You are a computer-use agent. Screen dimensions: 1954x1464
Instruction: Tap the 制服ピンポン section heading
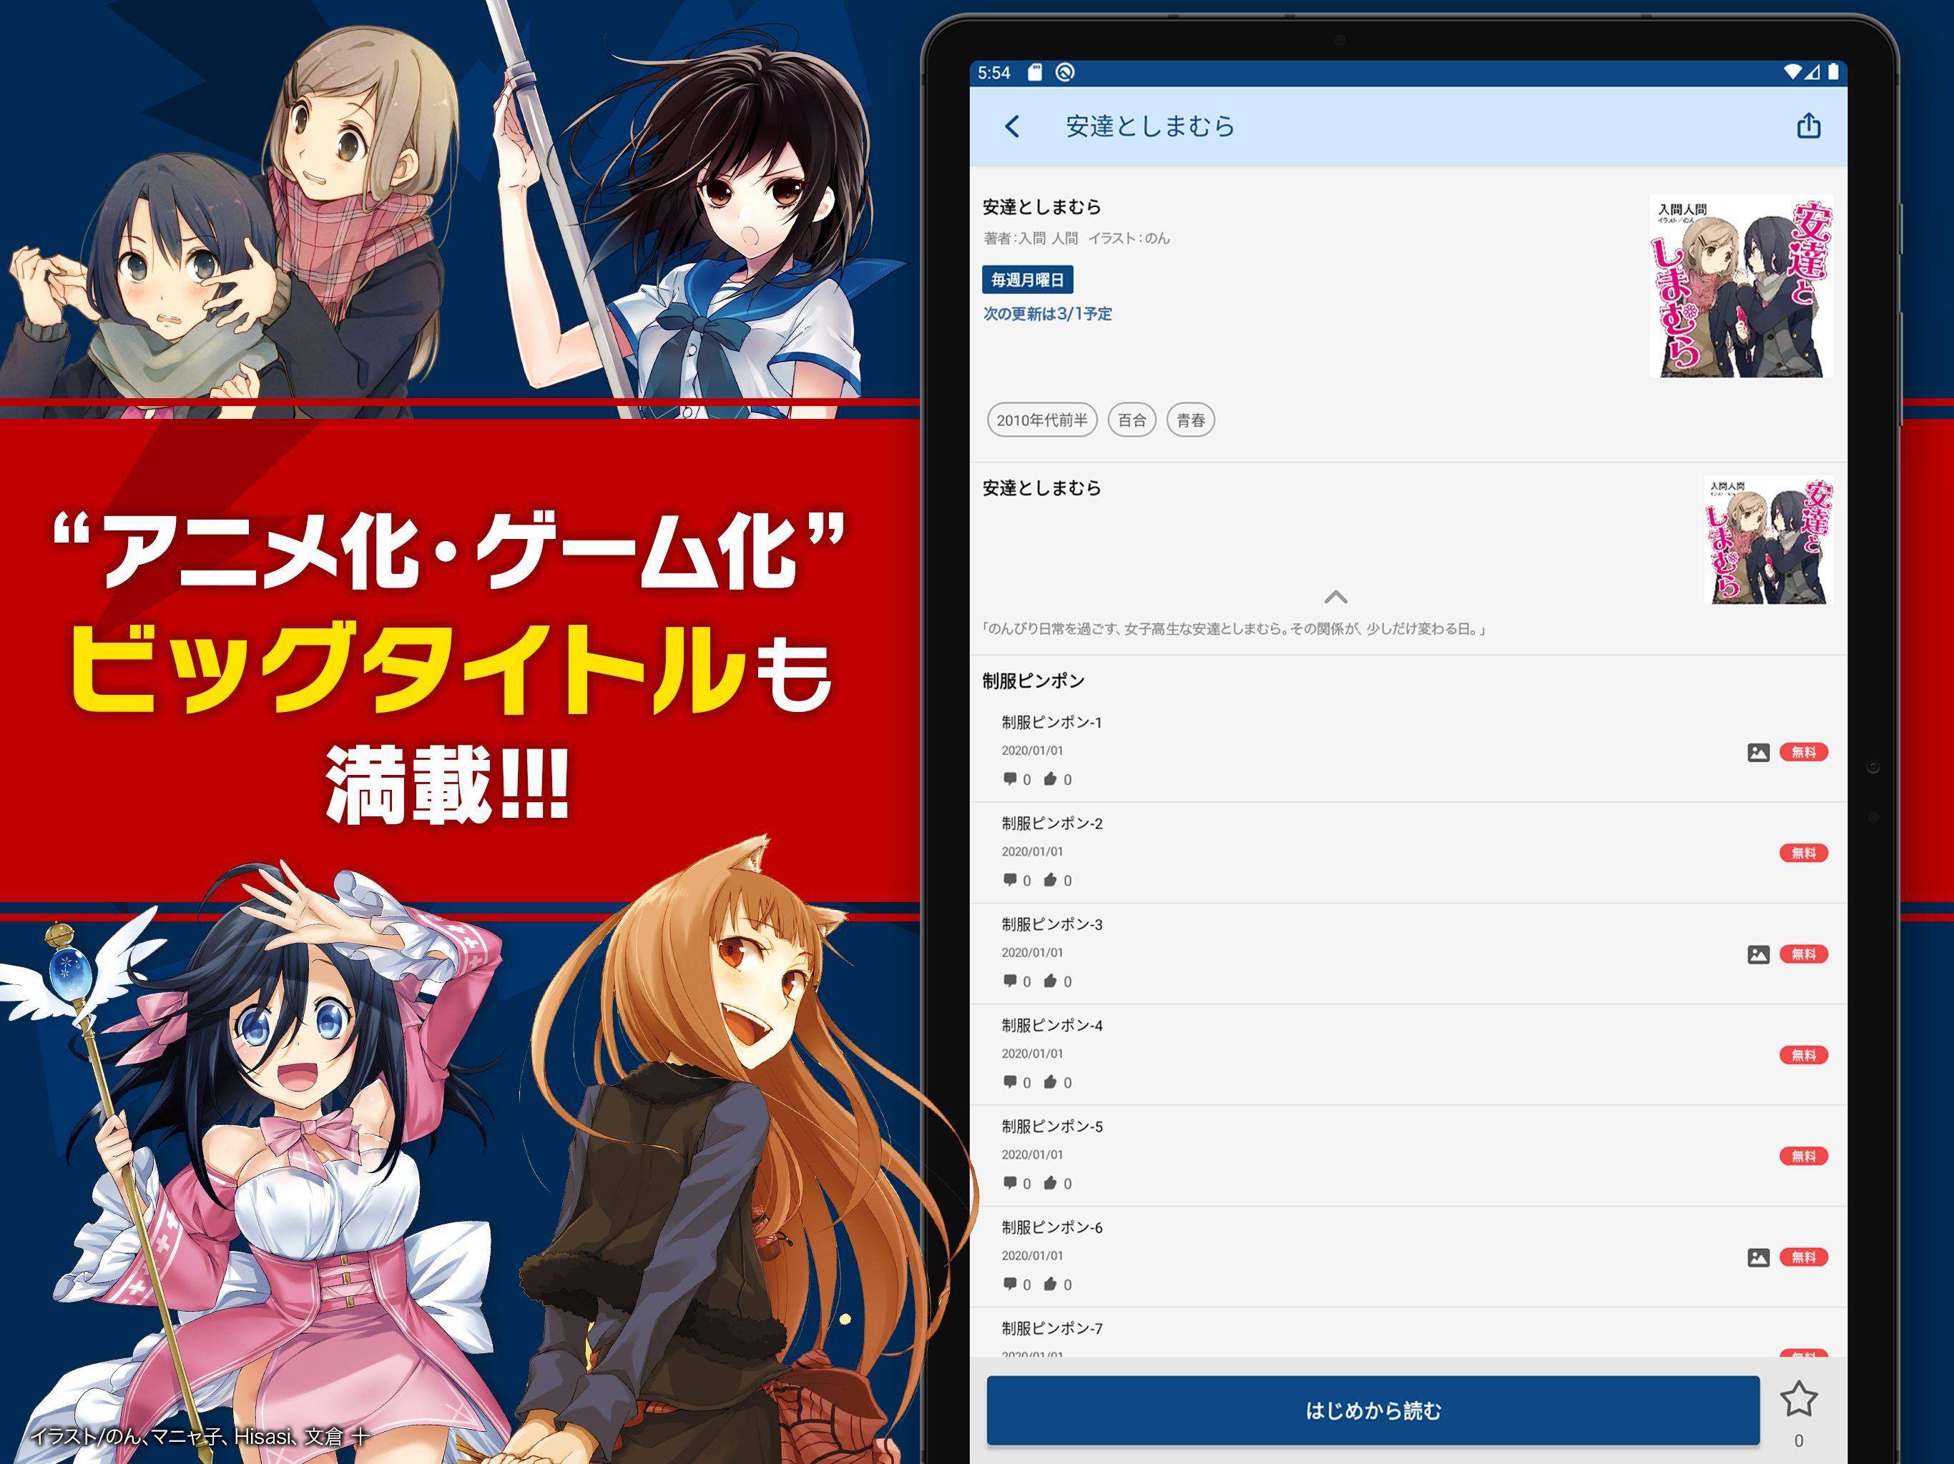click(1034, 681)
